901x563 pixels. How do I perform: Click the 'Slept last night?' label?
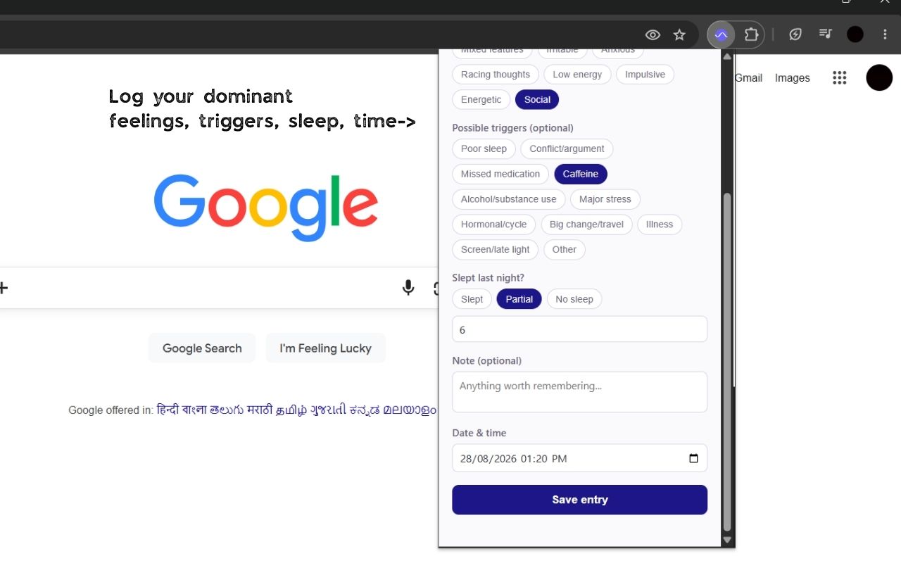488,278
